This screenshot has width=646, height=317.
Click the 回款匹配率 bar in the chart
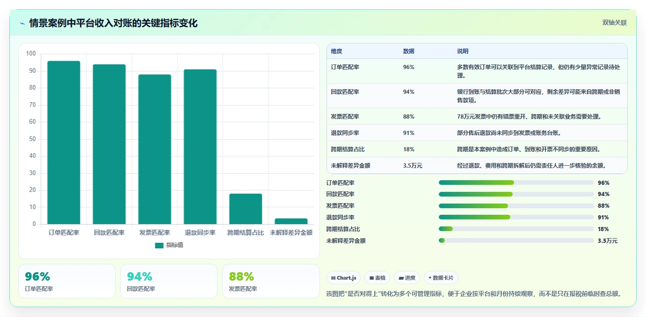[109, 144]
